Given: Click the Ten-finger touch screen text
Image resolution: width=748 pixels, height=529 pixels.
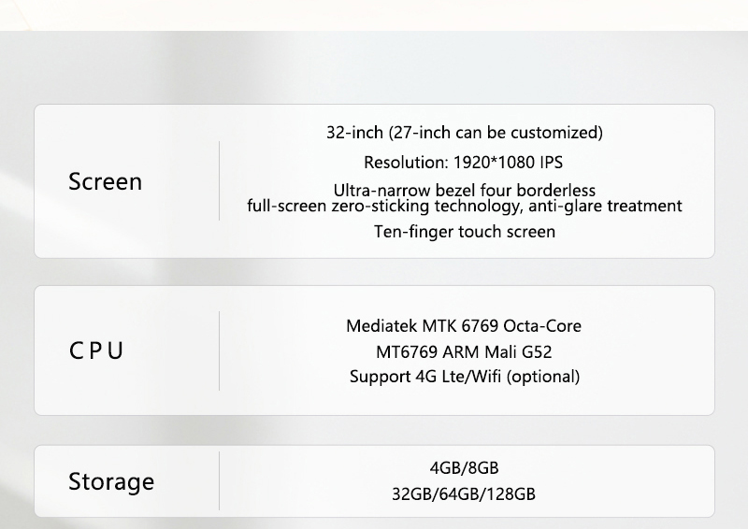Looking at the screenshot, I should 465,232.
